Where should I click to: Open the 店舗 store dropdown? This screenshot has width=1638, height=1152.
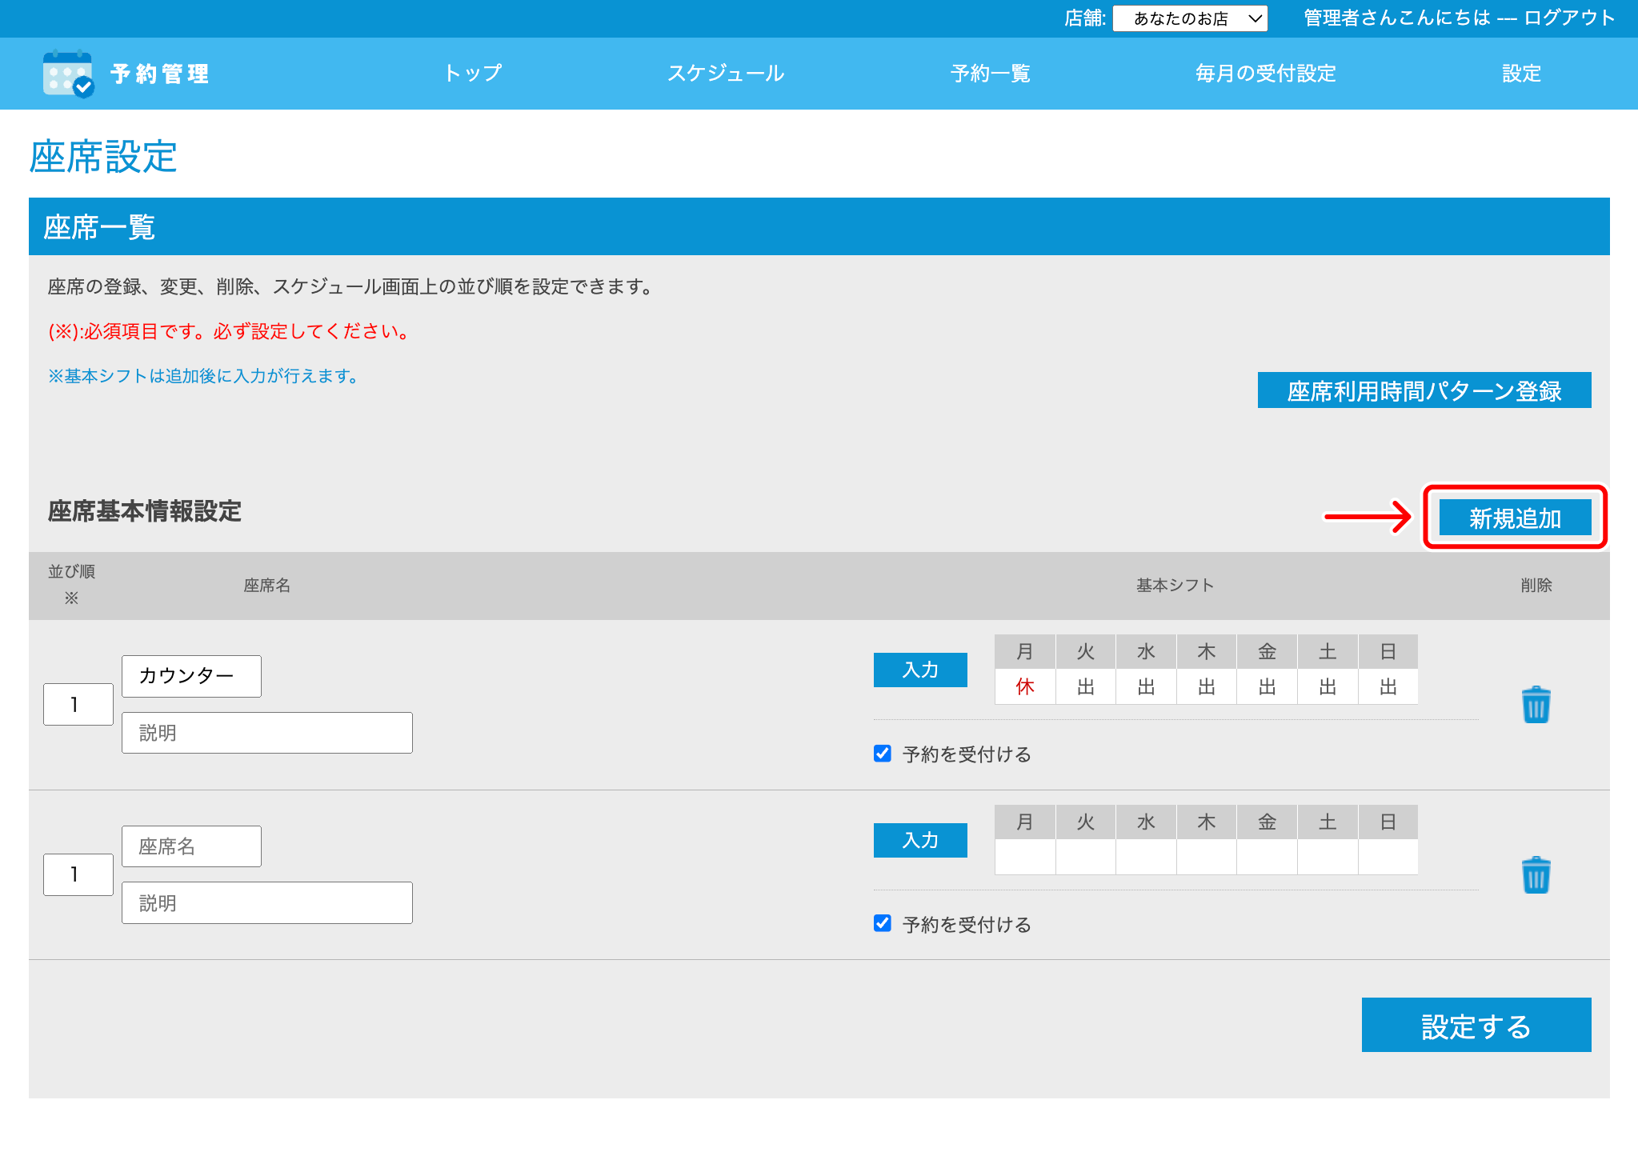[x=1189, y=18]
